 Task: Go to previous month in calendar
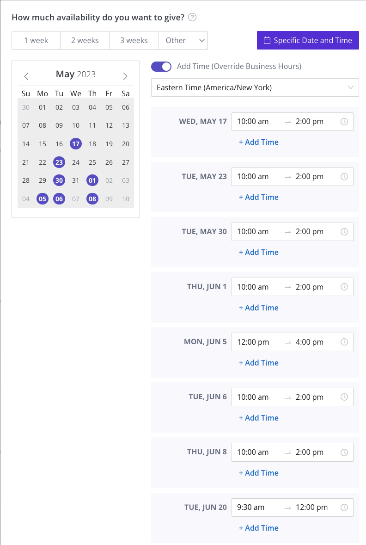click(26, 76)
